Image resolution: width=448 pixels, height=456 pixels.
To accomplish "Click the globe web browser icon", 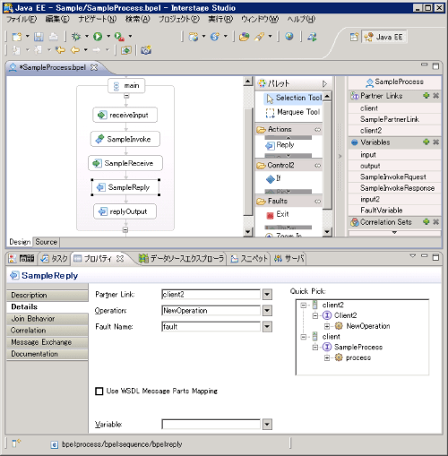I will click(x=289, y=37).
